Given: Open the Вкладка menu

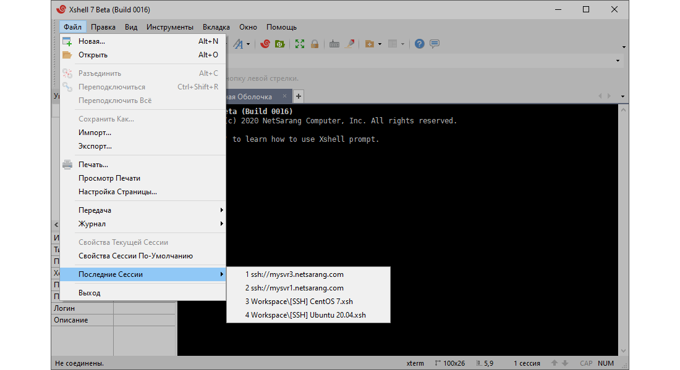Looking at the screenshot, I should click(216, 27).
